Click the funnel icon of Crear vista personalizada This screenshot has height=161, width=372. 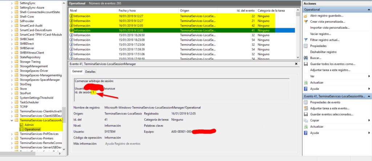click(x=306, y=21)
